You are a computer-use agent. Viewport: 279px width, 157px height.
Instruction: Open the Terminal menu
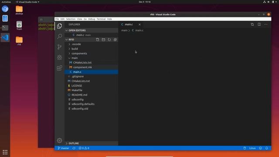click(x=101, y=19)
